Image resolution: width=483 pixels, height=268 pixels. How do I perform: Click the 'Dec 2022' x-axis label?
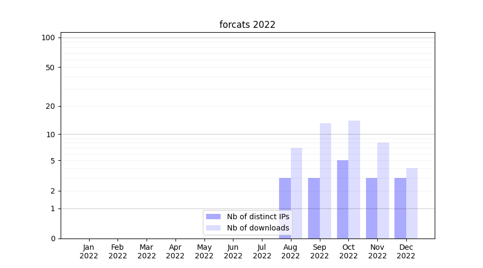click(x=406, y=251)
